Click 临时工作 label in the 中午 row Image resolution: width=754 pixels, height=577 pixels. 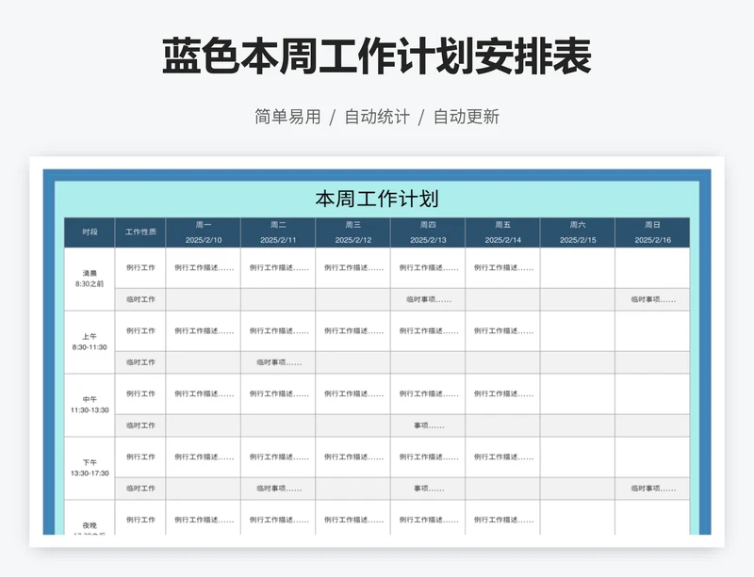[140, 425]
